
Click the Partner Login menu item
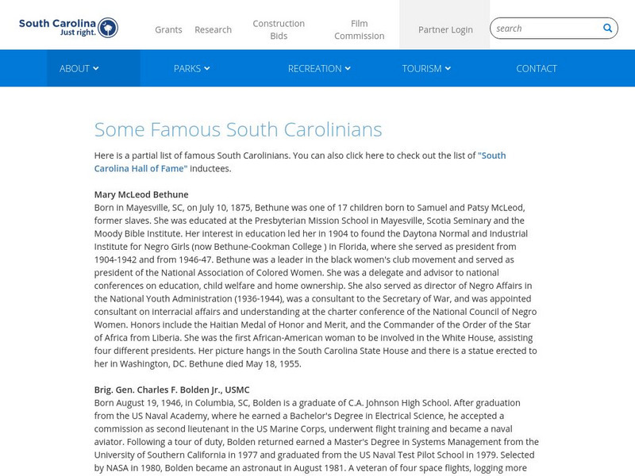(x=444, y=29)
